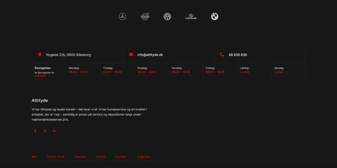Open the LinkedIn social icon
This screenshot has width=337, height=168.
(54, 131)
